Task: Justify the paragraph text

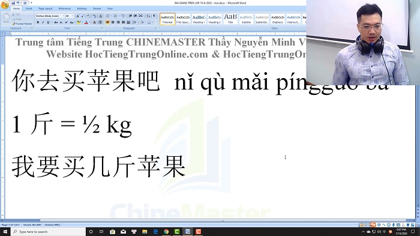Action: pos(123,22)
